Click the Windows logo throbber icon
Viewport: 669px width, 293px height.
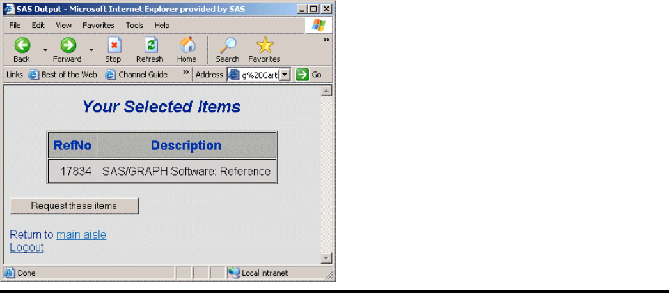pos(319,25)
